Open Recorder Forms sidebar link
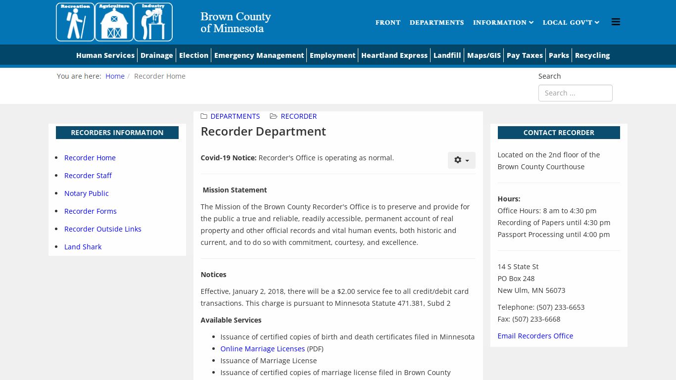This screenshot has width=676, height=380. (91, 211)
